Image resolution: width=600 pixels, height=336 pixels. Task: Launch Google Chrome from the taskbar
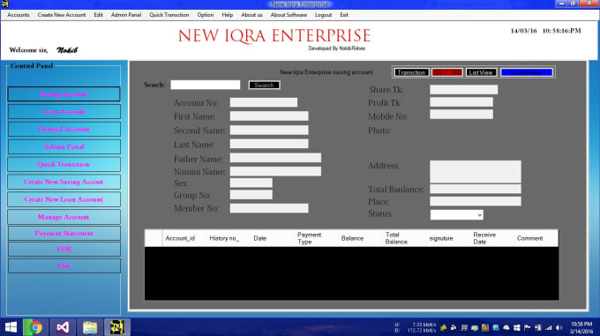point(35,327)
